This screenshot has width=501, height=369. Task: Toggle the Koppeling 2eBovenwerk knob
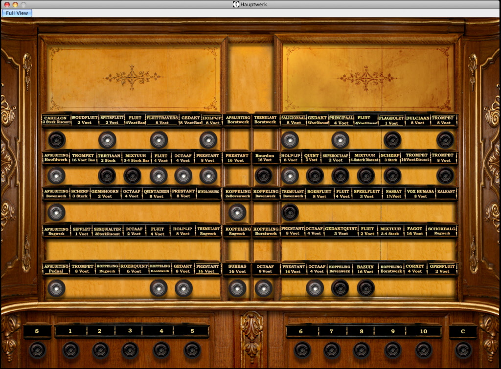coord(237,213)
